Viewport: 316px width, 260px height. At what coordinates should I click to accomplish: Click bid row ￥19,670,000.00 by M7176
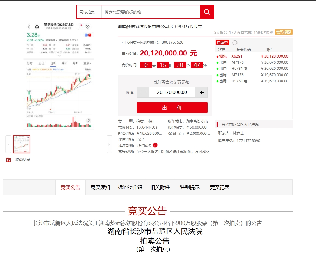point(252,75)
